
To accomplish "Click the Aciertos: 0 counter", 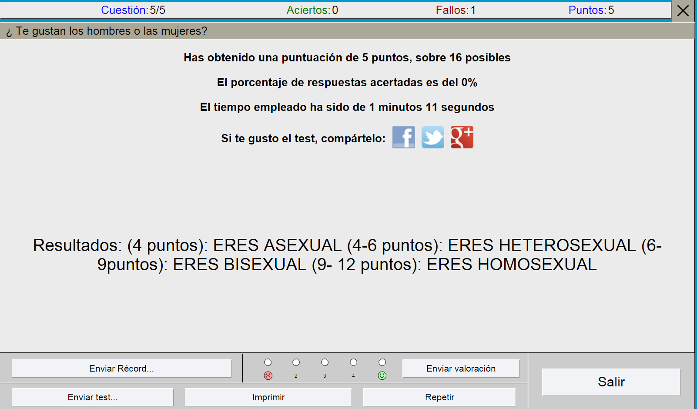I will [x=312, y=10].
